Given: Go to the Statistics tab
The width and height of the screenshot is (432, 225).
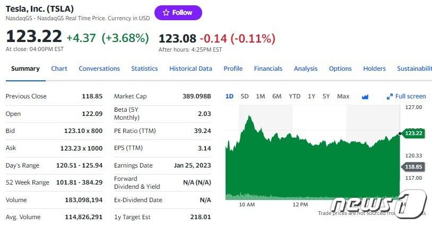Looking at the screenshot, I should click(144, 69).
